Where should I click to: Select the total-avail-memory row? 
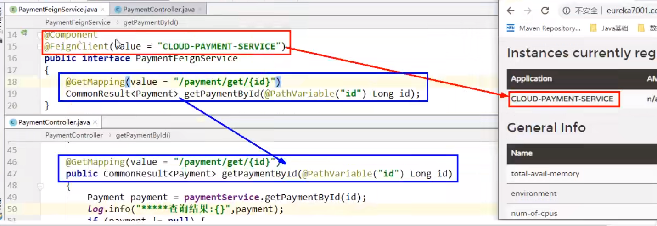582,174
